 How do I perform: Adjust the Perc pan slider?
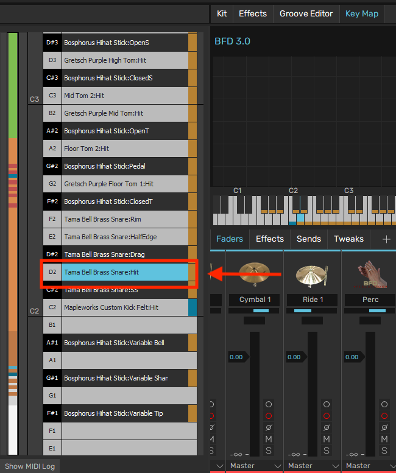click(370, 310)
